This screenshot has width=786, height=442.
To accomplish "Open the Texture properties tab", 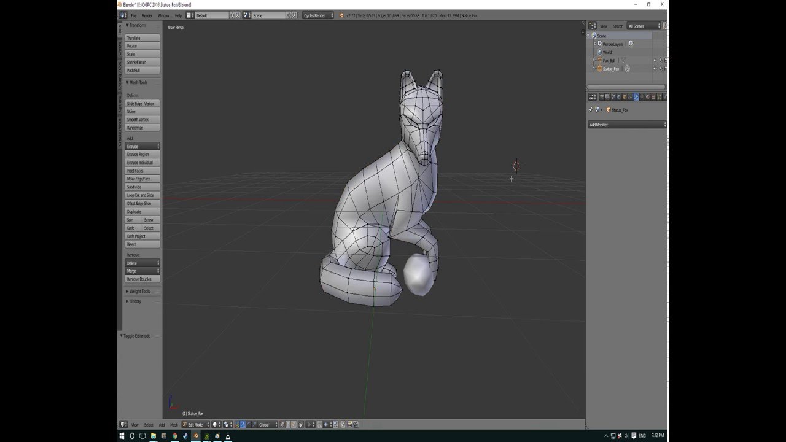I will pyautogui.click(x=653, y=97).
